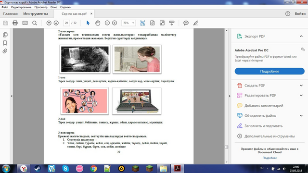Open the 73% zoom level dropdown

pyautogui.click(x=128, y=23)
